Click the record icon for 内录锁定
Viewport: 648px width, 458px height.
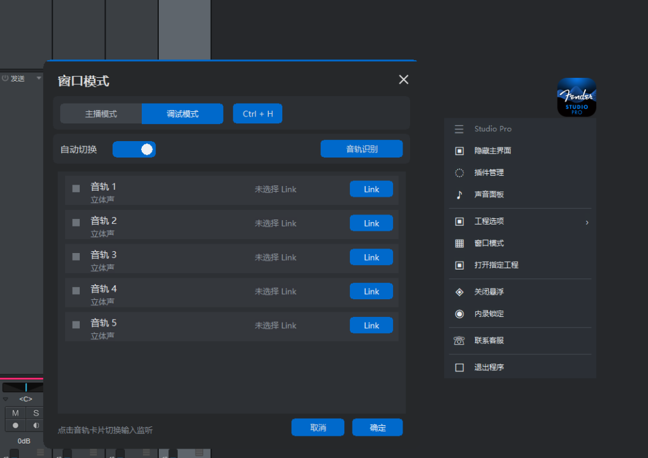pyautogui.click(x=459, y=314)
